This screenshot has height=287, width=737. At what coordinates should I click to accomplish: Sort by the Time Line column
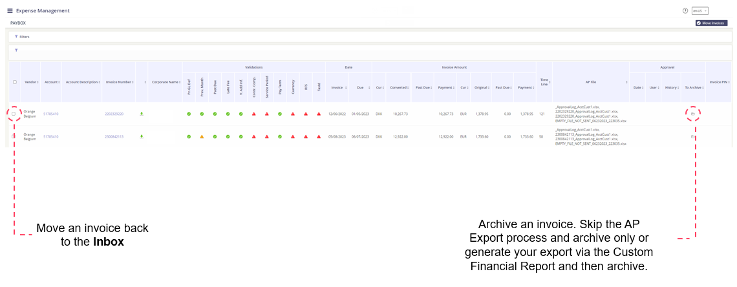[x=544, y=81]
